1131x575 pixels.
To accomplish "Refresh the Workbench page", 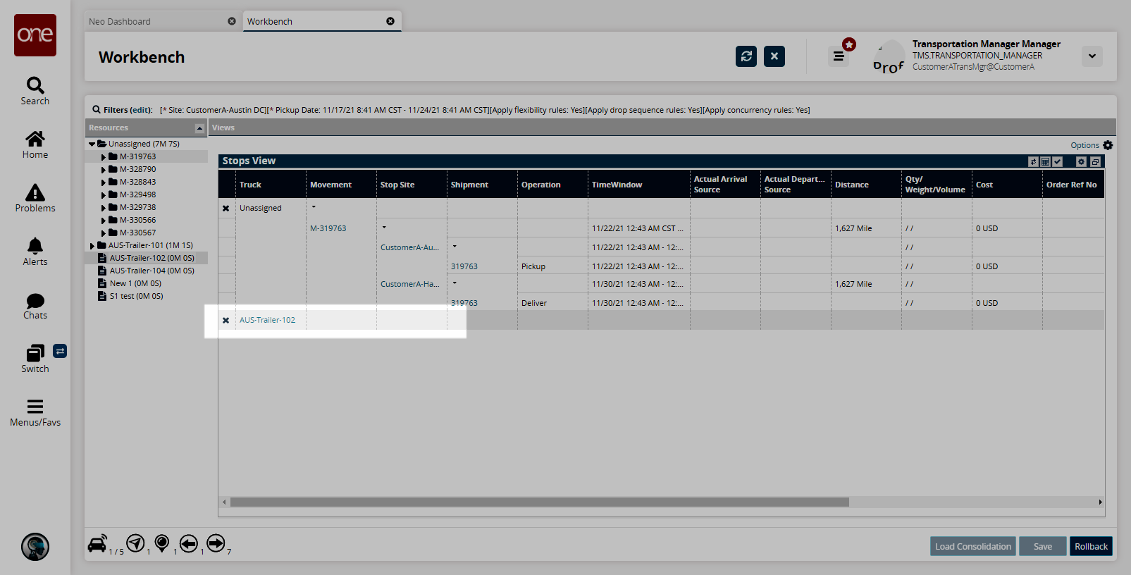I will click(x=746, y=56).
